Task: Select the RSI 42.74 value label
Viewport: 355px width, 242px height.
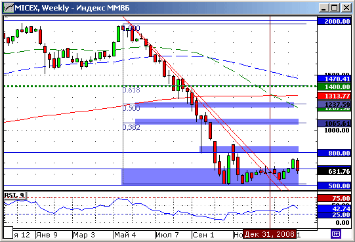Action: click(334, 209)
